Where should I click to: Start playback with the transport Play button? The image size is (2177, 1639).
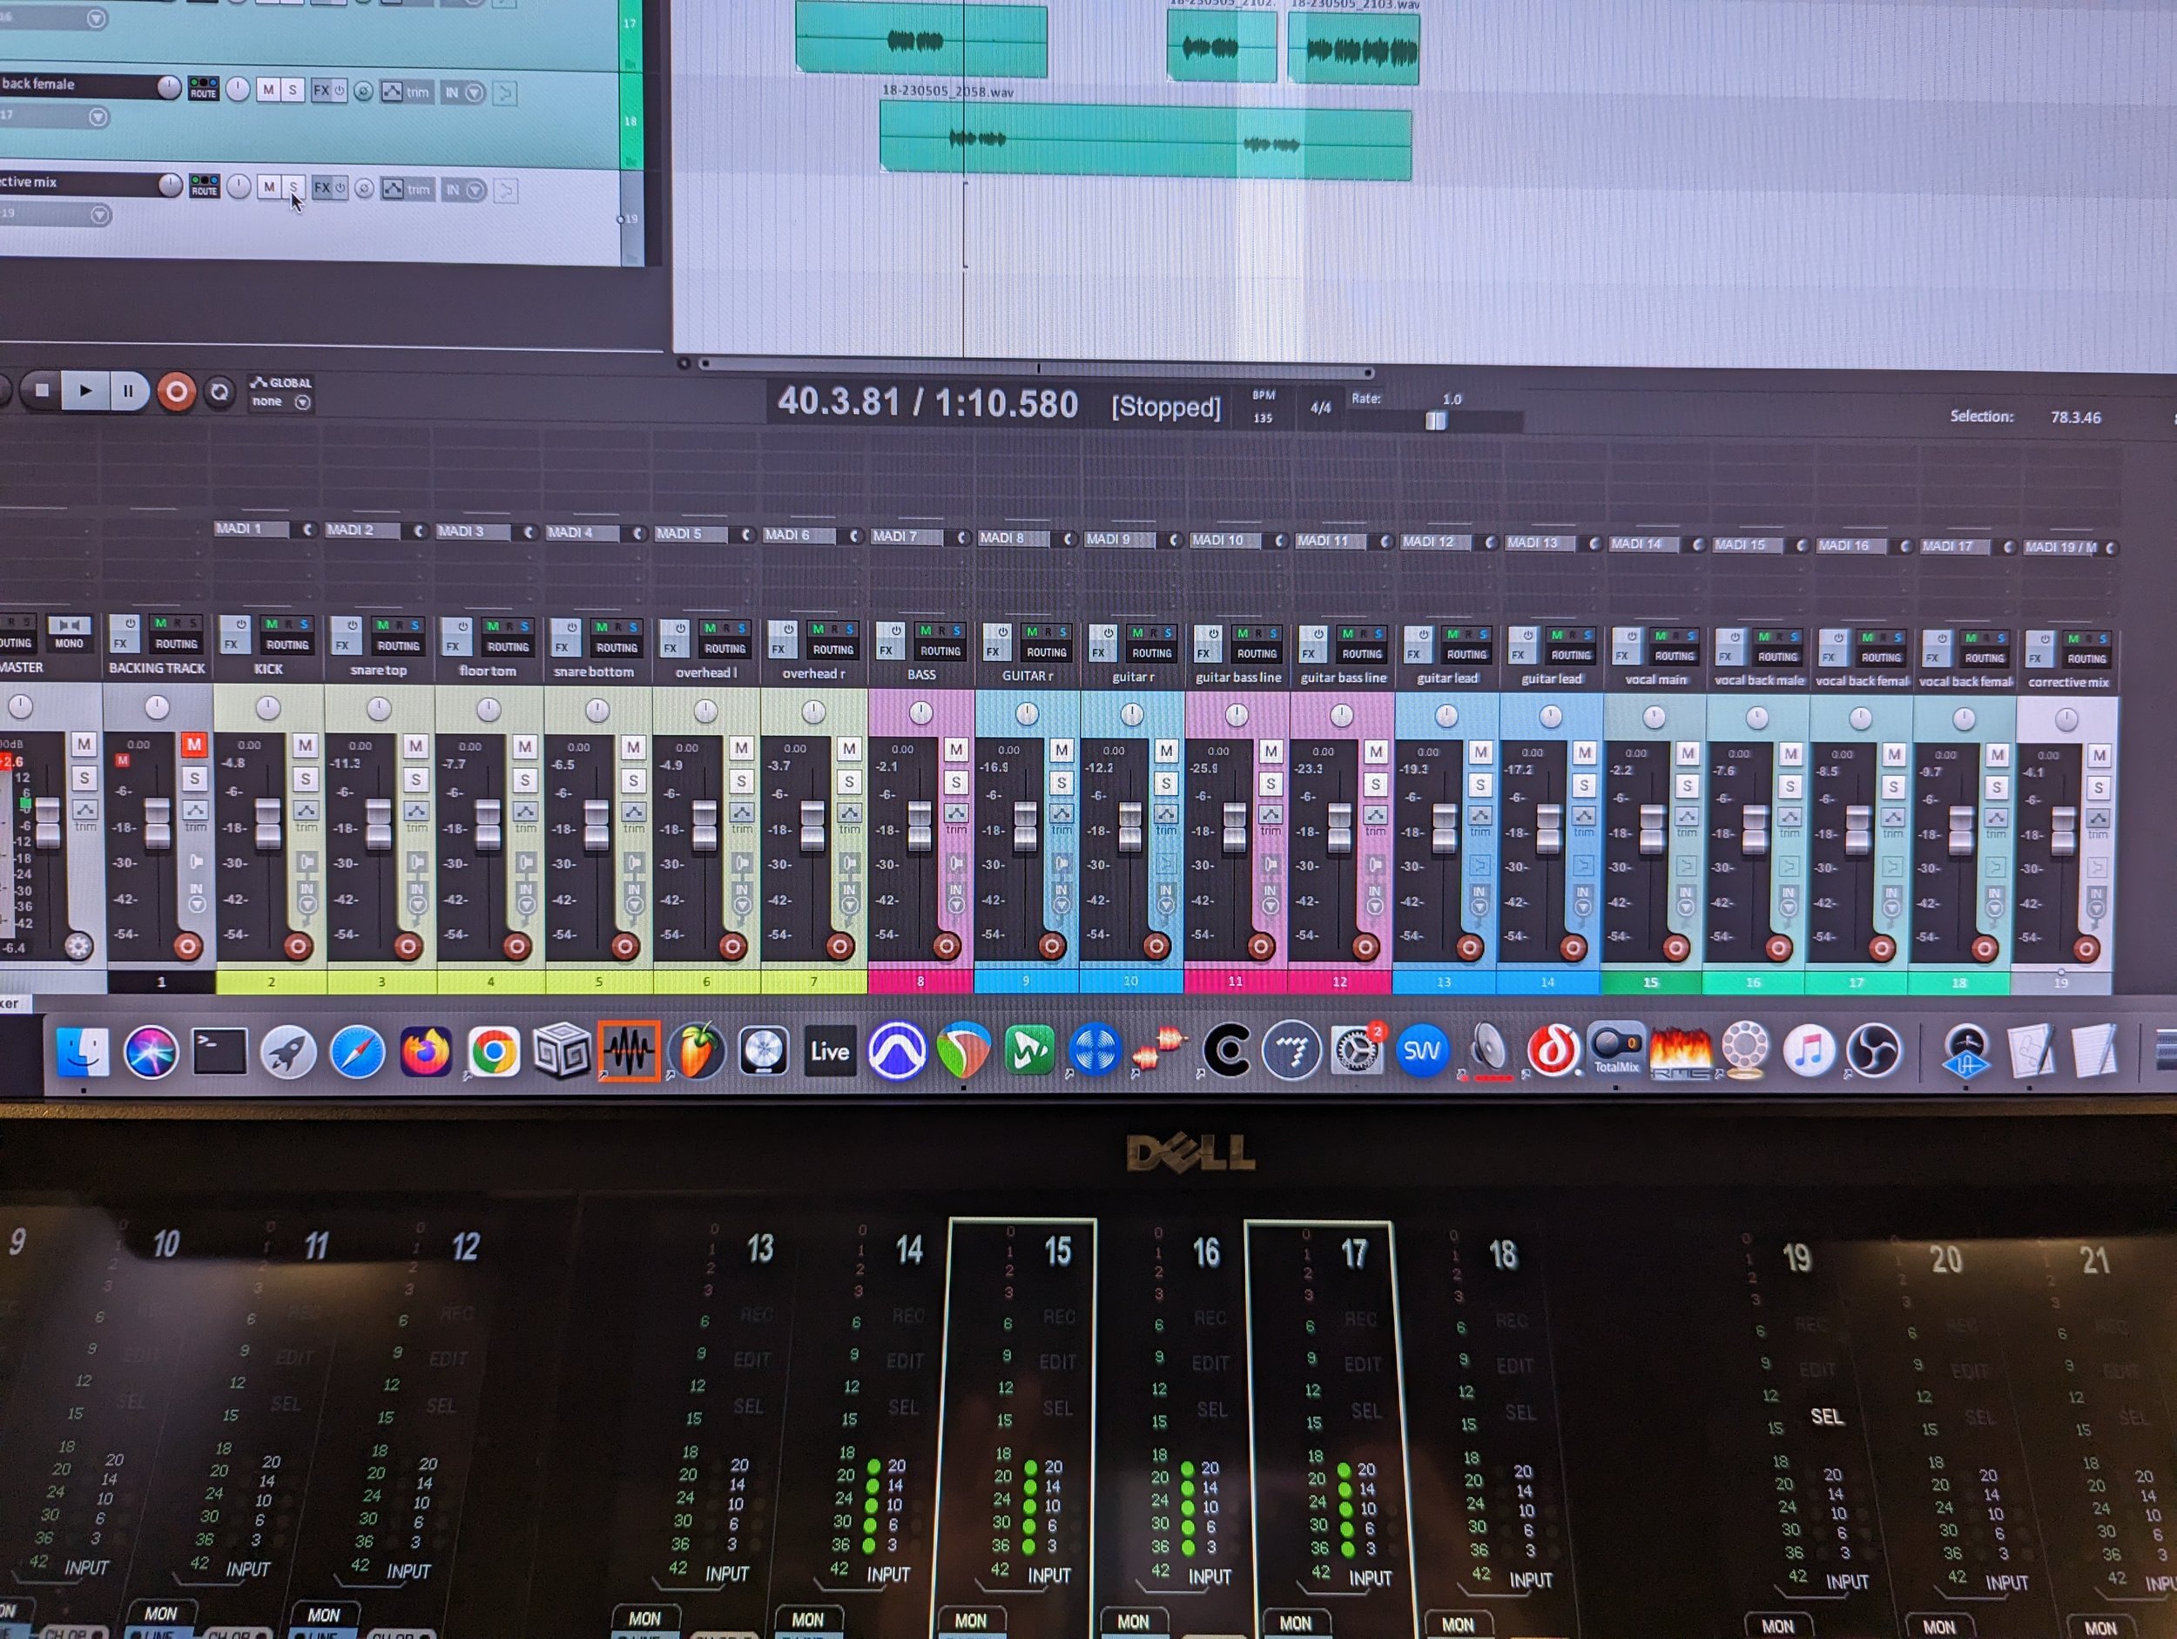pos(85,392)
